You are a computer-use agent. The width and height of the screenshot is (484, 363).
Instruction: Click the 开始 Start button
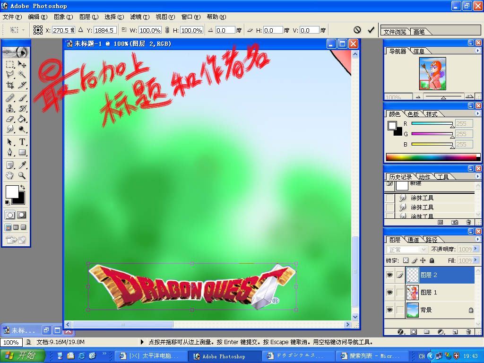point(22,355)
